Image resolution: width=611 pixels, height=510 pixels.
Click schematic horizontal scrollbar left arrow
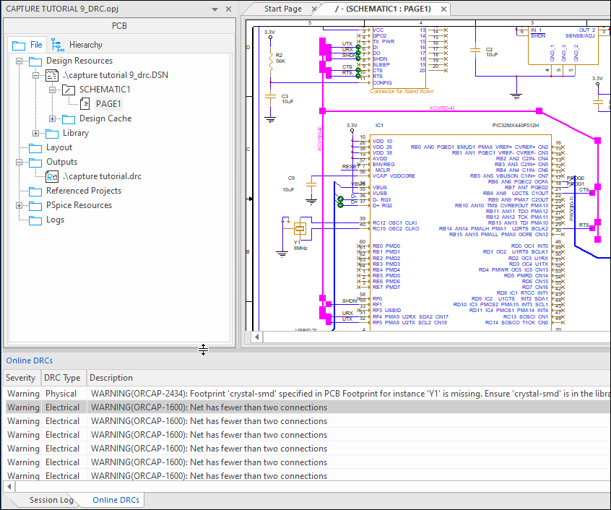pos(257,337)
